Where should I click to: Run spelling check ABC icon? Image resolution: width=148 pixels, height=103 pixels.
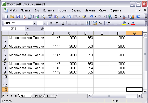coord(50,17)
